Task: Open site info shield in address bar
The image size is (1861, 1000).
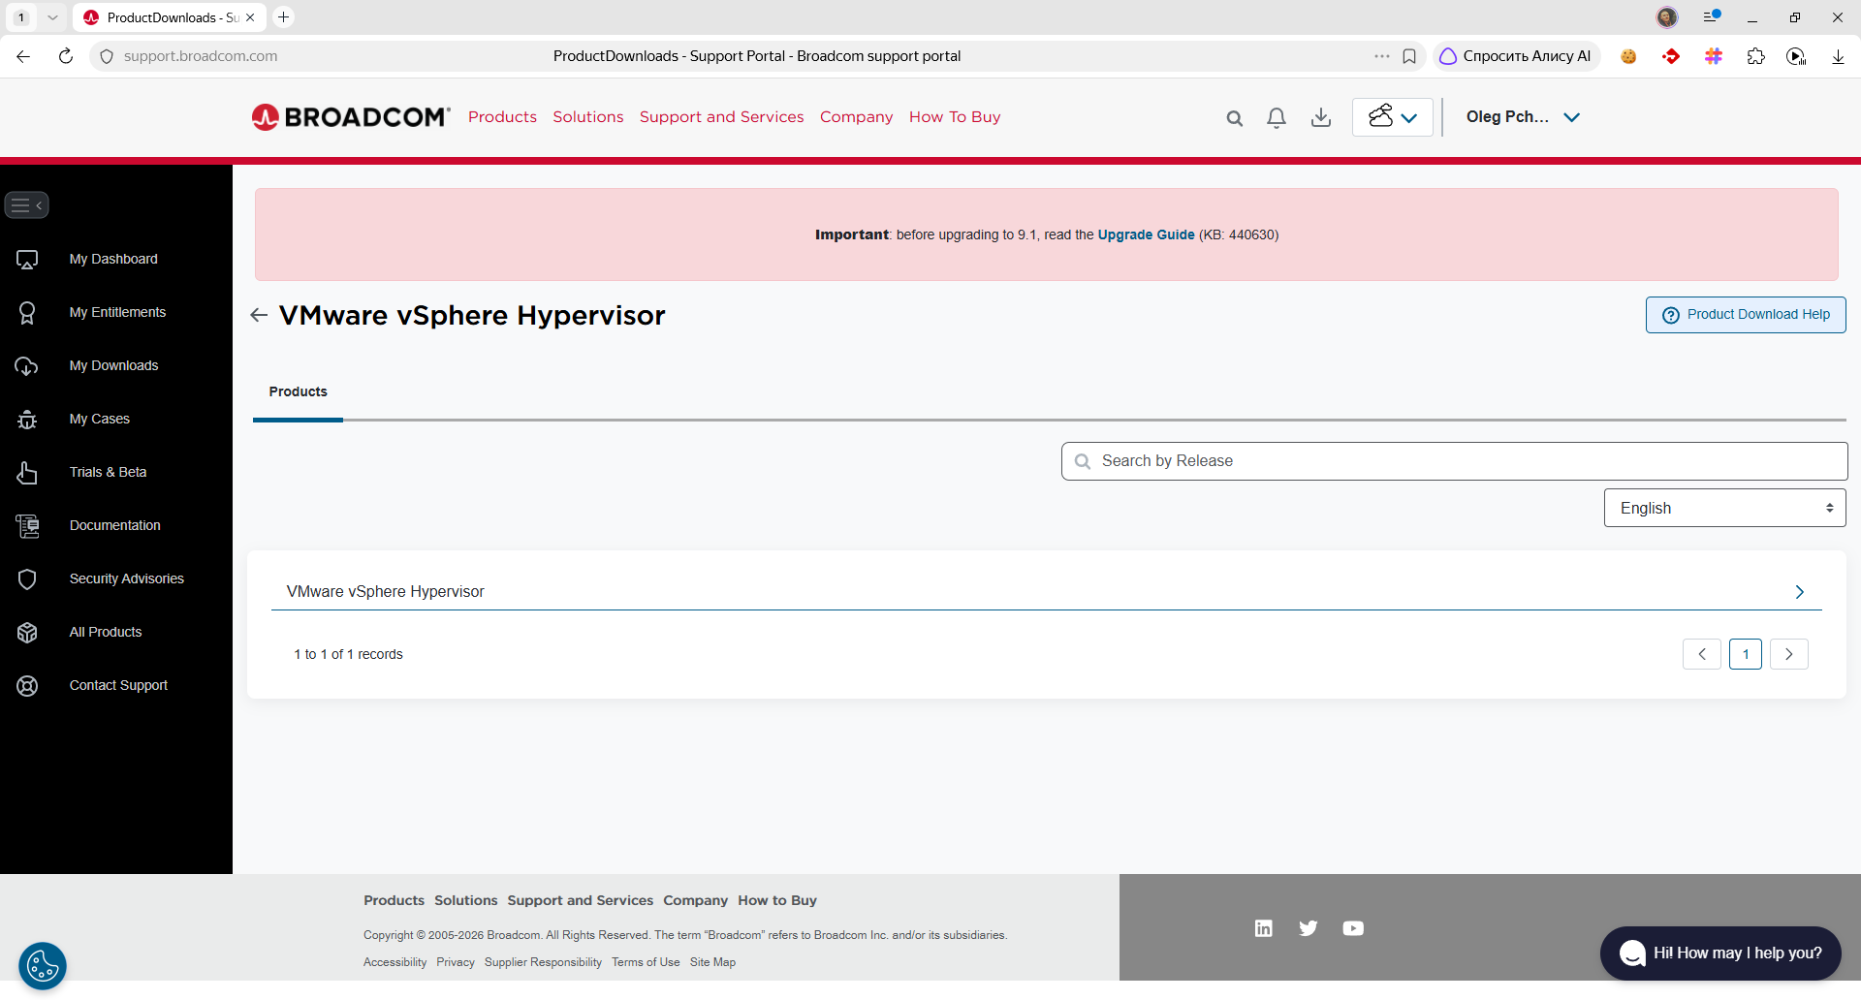Action: pyautogui.click(x=108, y=56)
